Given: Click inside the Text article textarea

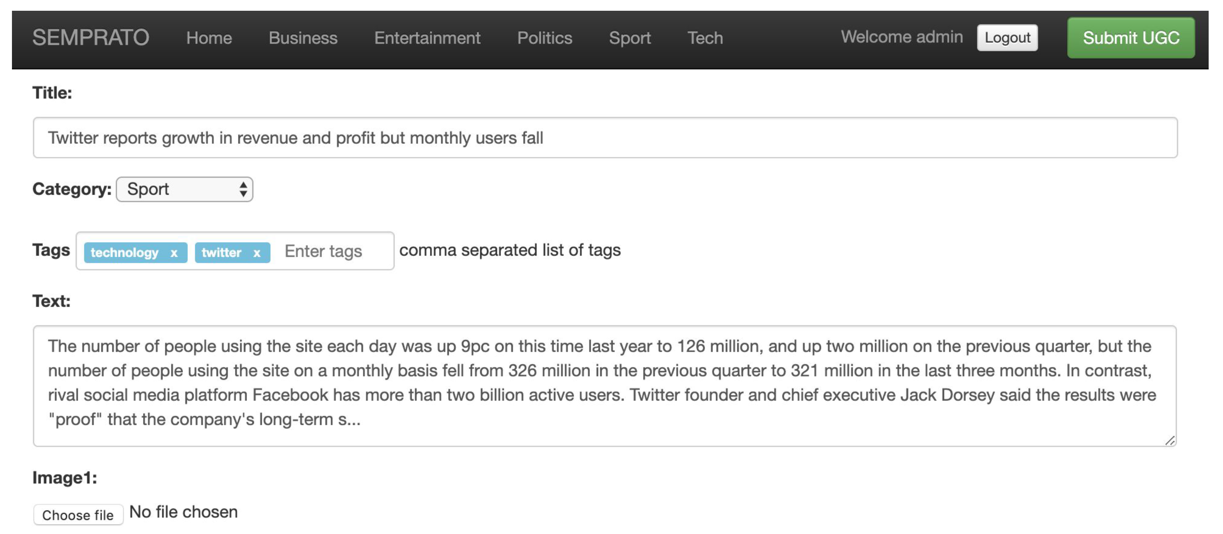Looking at the screenshot, I should (x=605, y=384).
